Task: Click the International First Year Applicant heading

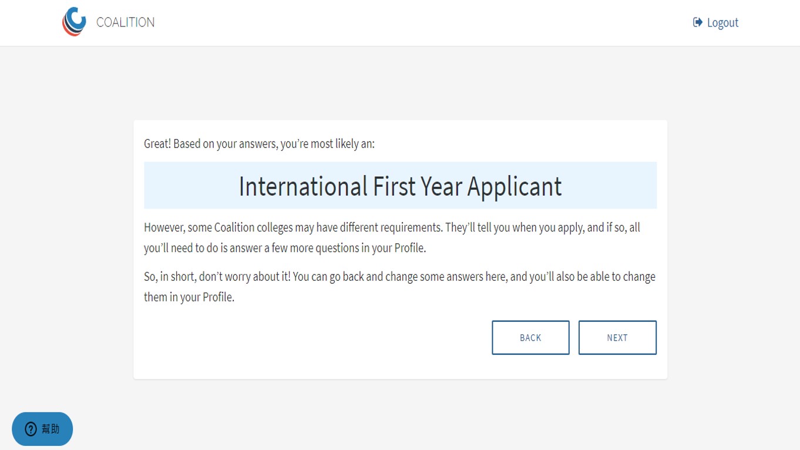Action: pyautogui.click(x=400, y=186)
